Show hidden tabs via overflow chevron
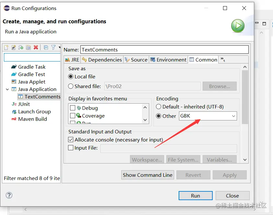This screenshot has height=215, width=273. [223, 60]
